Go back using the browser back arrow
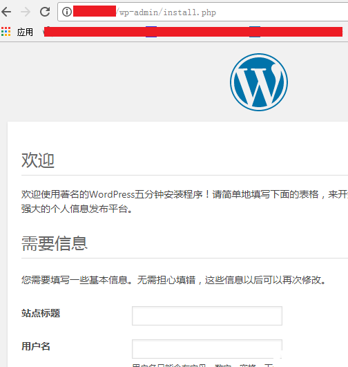The width and height of the screenshot is (348, 367). pos(6,12)
